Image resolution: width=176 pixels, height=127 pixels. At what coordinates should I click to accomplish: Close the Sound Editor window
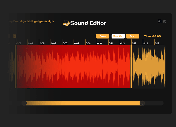(164, 21)
